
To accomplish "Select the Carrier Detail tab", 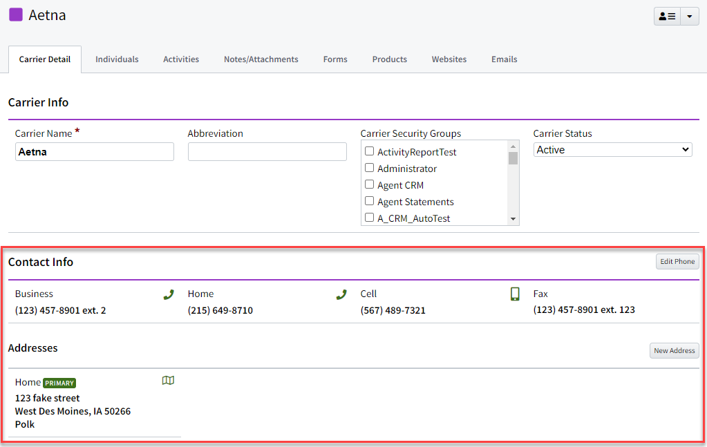I will [x=45, y=59].
